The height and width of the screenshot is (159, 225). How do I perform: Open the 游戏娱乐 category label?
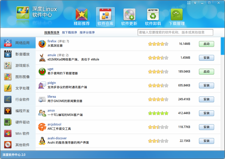22,66
